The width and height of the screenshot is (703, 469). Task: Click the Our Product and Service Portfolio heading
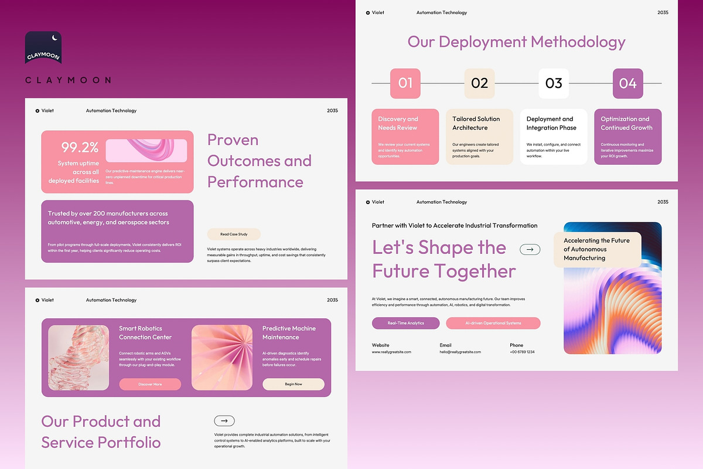[101, 431]
